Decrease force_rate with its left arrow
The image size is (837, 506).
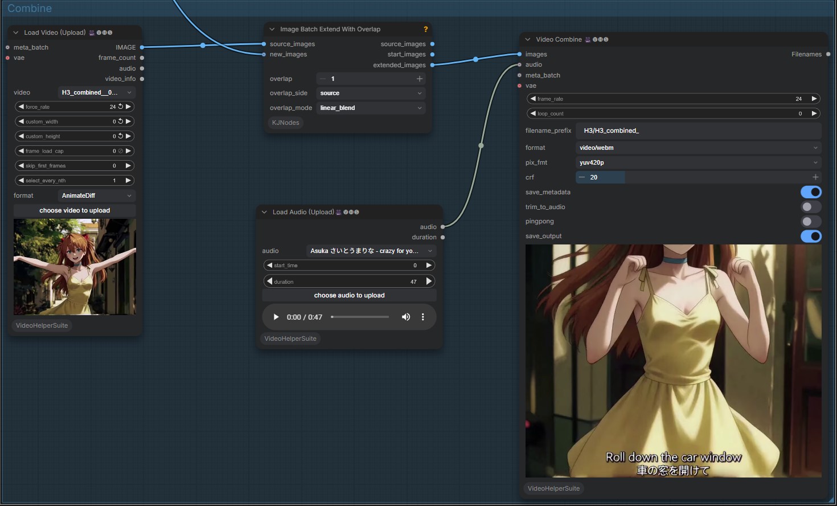pos(21,107)
